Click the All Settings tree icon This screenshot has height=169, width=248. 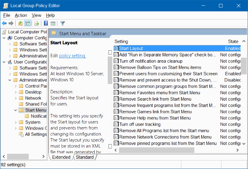tap(21, 134)
